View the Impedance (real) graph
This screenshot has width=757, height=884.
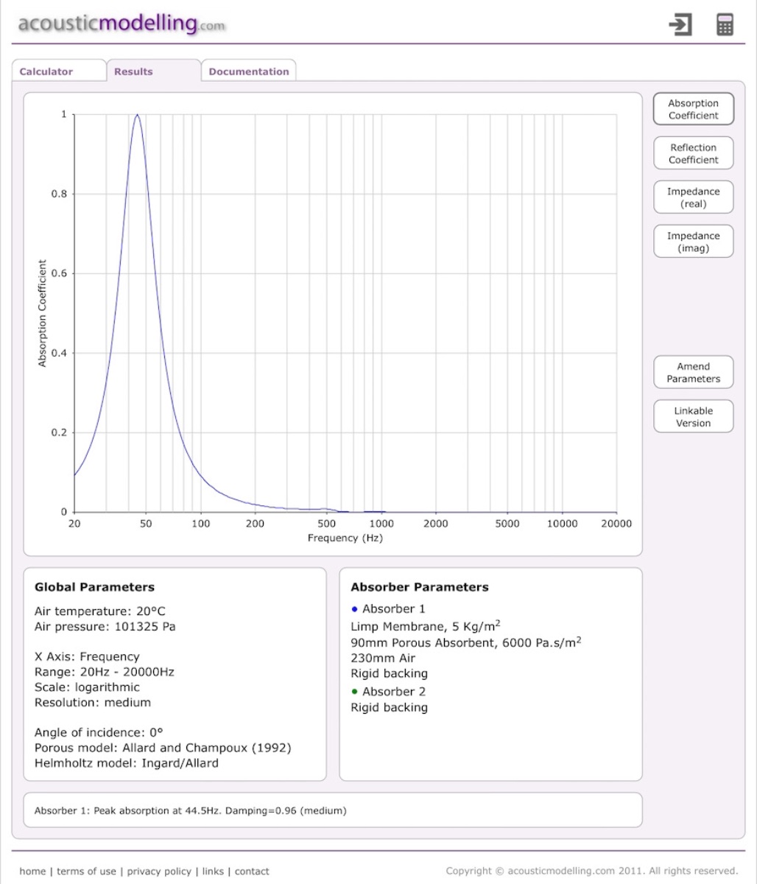tap(693, 197)
